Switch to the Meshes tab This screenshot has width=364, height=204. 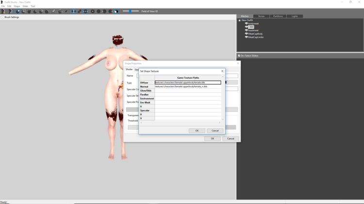pos(245,16)
